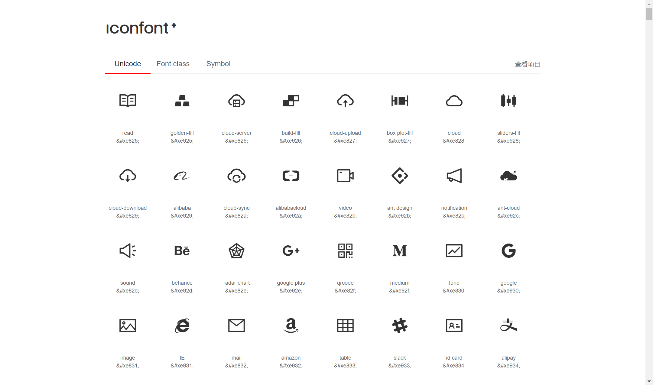Switch to the Unicode tab
The height and width of the screenshot is (385, 653).
click(x=128, y=64)
